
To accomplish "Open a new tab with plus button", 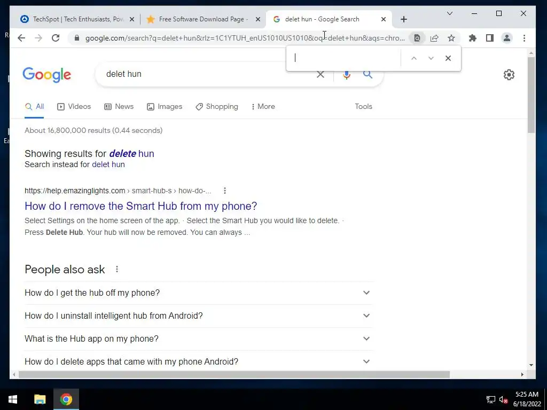I will tap(404, 19).
